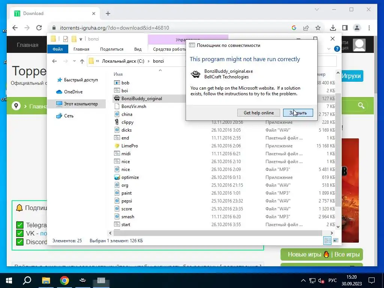Click the address bar URL

[114, 28]
